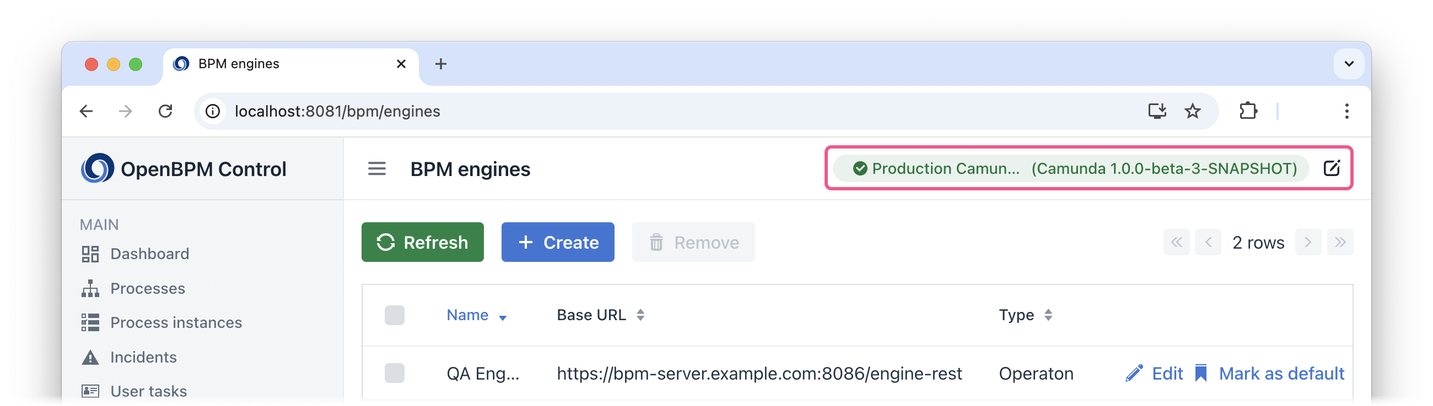Click the Process instances list icon

[x=90, y=323]
